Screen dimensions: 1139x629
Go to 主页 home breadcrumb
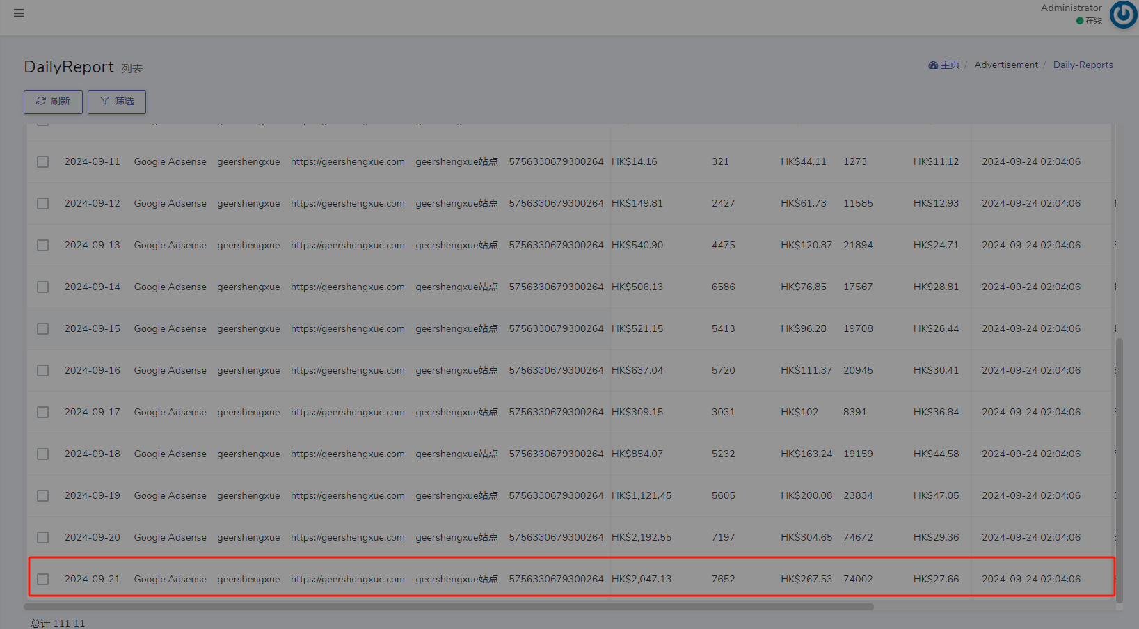tap(943, 65)
